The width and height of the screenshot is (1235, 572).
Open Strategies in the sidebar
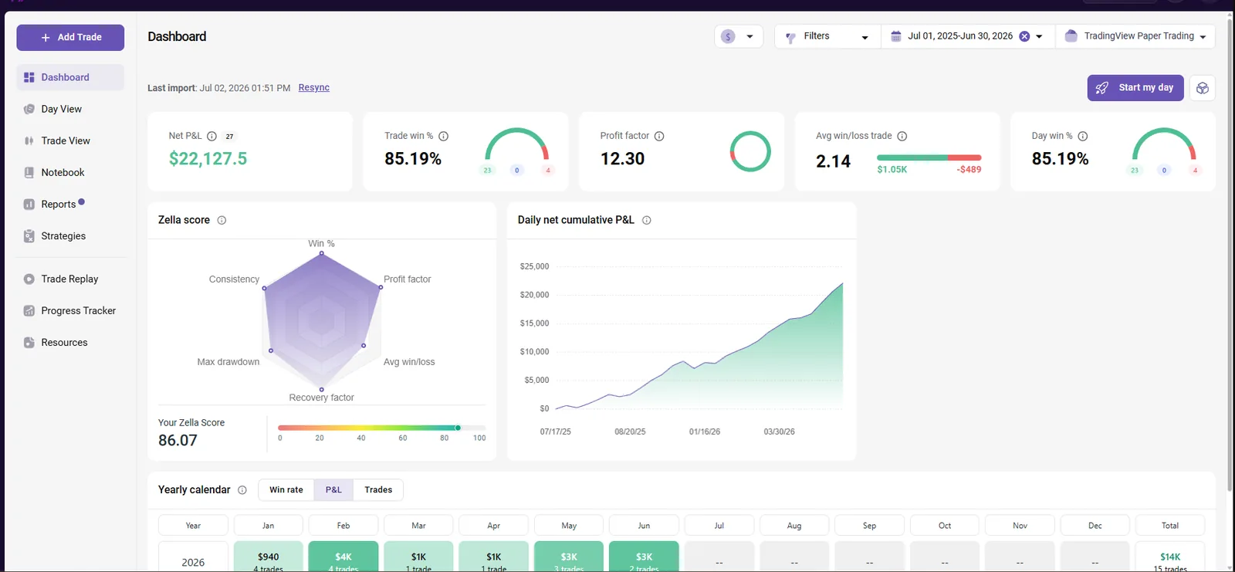(70, 235)
